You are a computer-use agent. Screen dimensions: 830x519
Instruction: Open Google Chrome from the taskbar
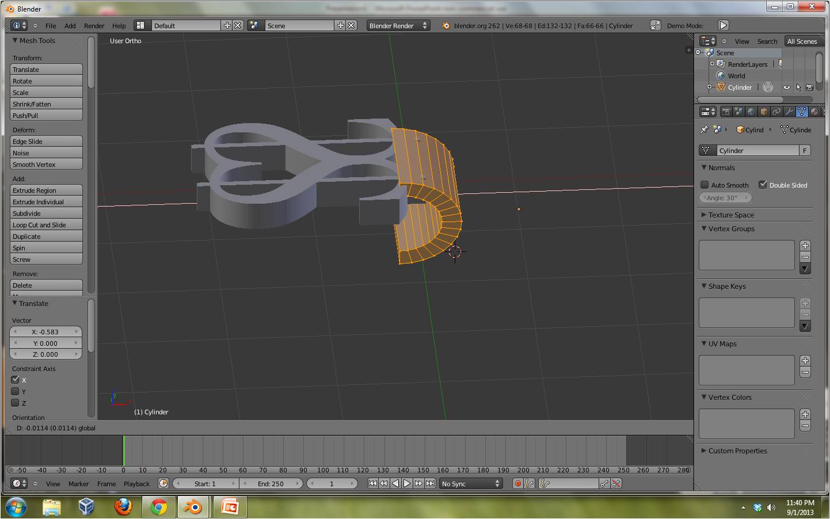click(x=159, y=507)
